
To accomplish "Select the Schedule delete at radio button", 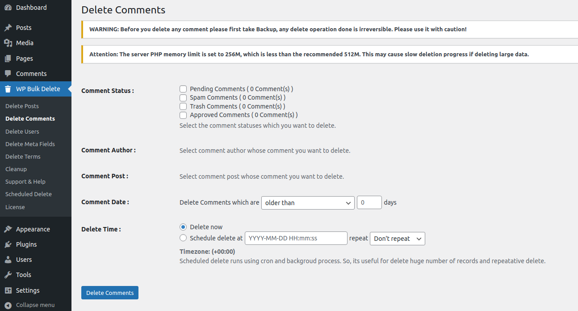I will pos(183,238).
